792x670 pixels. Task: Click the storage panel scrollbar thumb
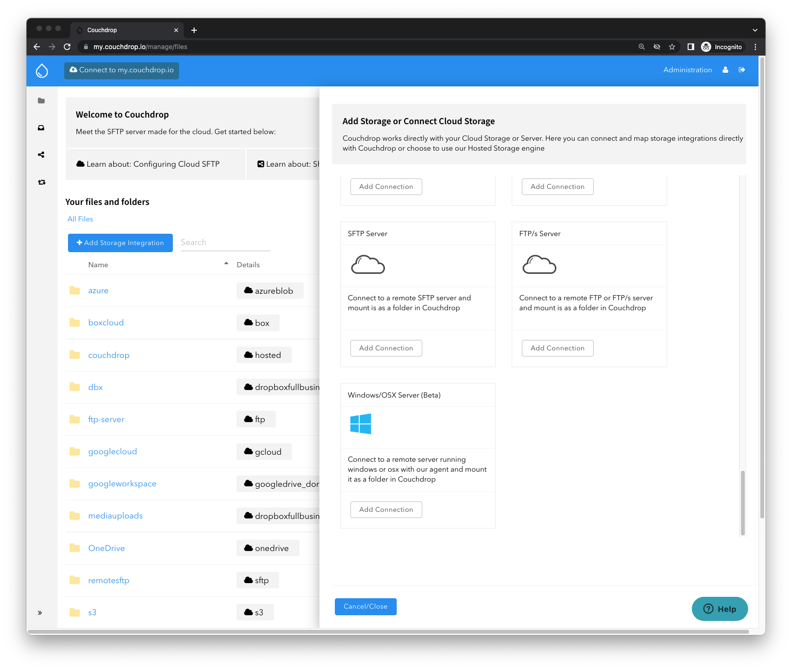point(743,502)
